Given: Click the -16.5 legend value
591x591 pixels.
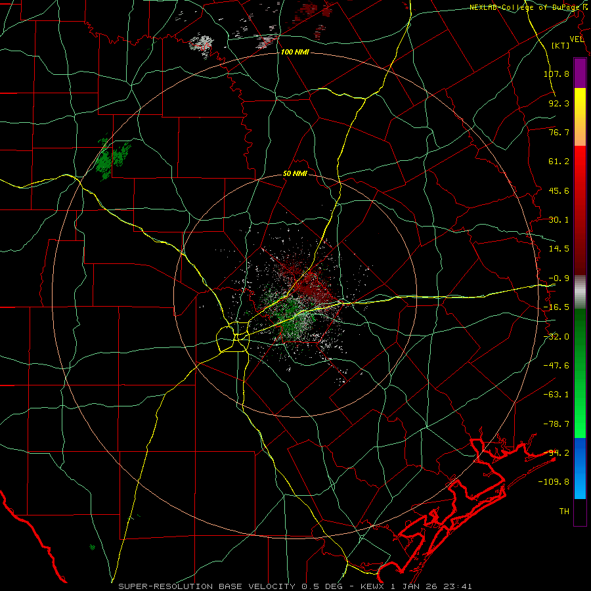Looking at the screenshot, I should pos(556,307).
